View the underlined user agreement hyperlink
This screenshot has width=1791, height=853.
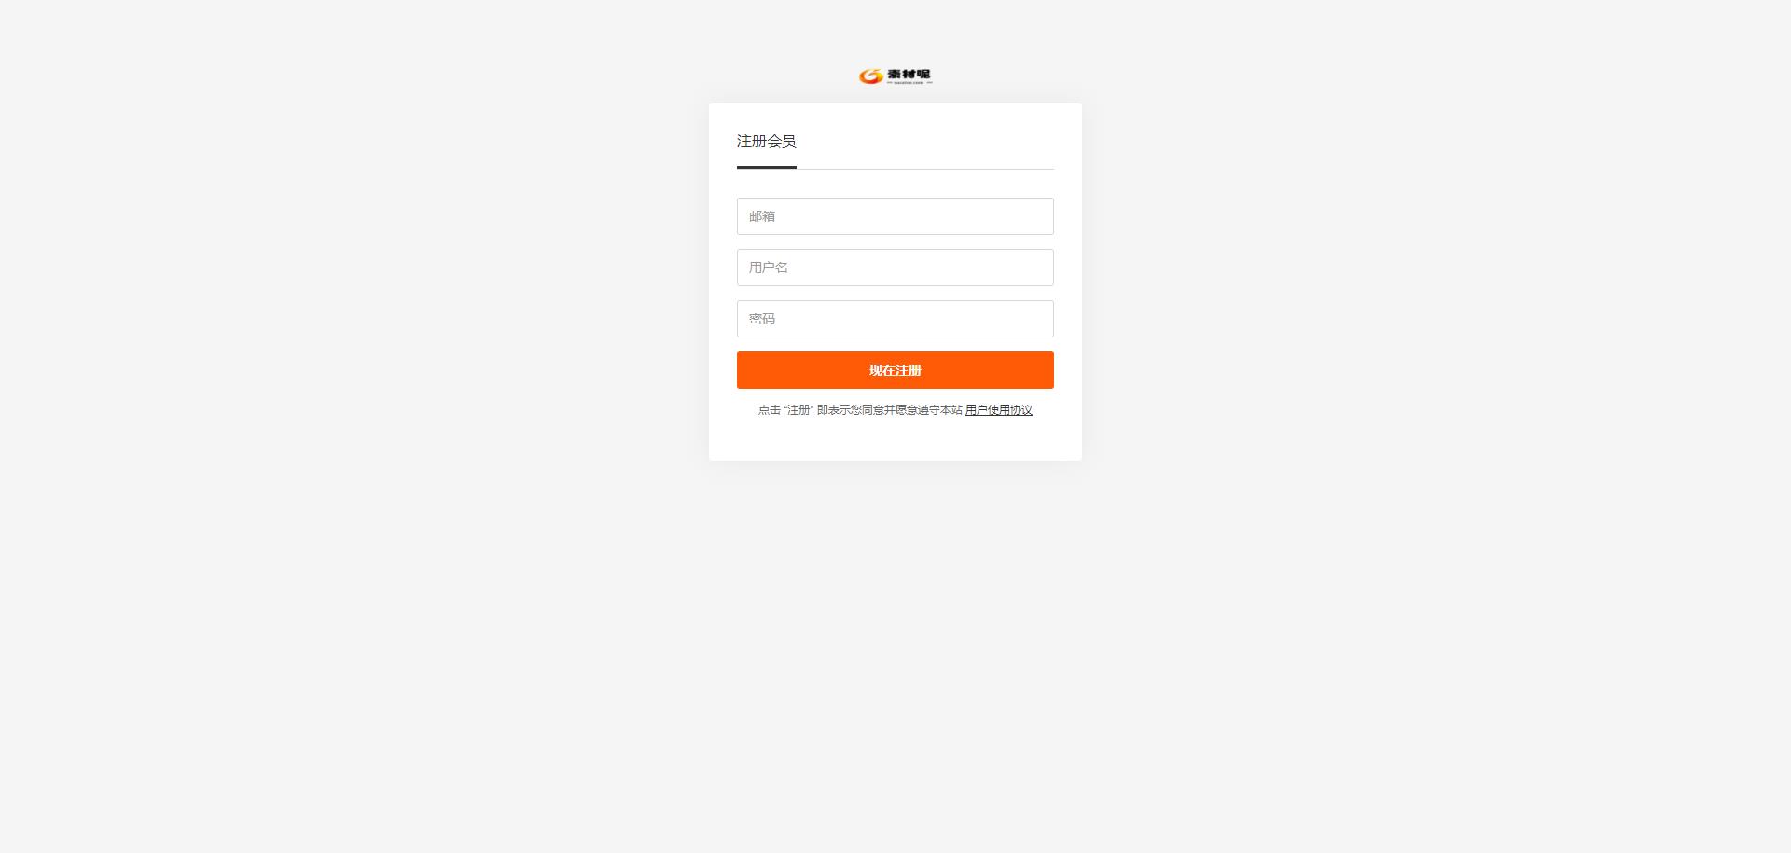pyautogui.click(x=999, y=410)
